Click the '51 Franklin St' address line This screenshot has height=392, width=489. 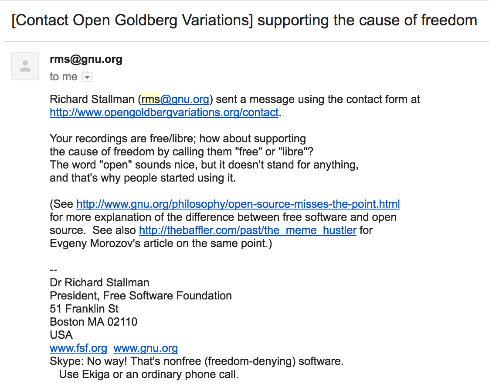coord(84,309)
